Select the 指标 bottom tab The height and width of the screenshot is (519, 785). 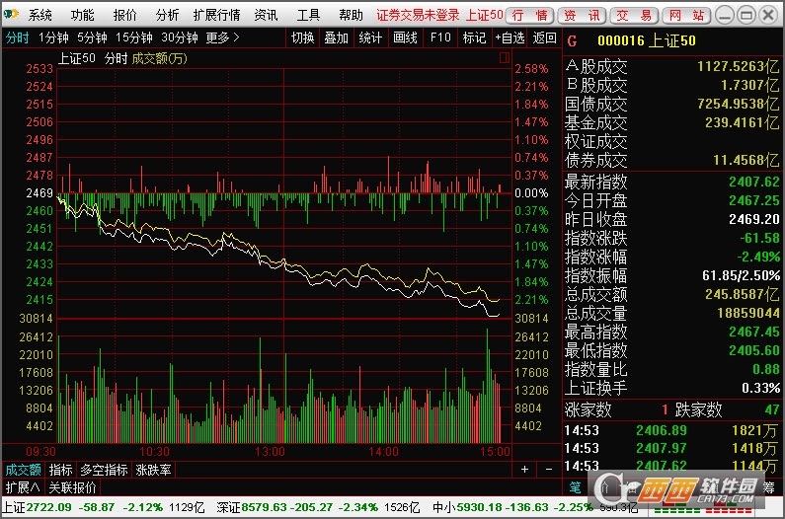coord(61,470)
